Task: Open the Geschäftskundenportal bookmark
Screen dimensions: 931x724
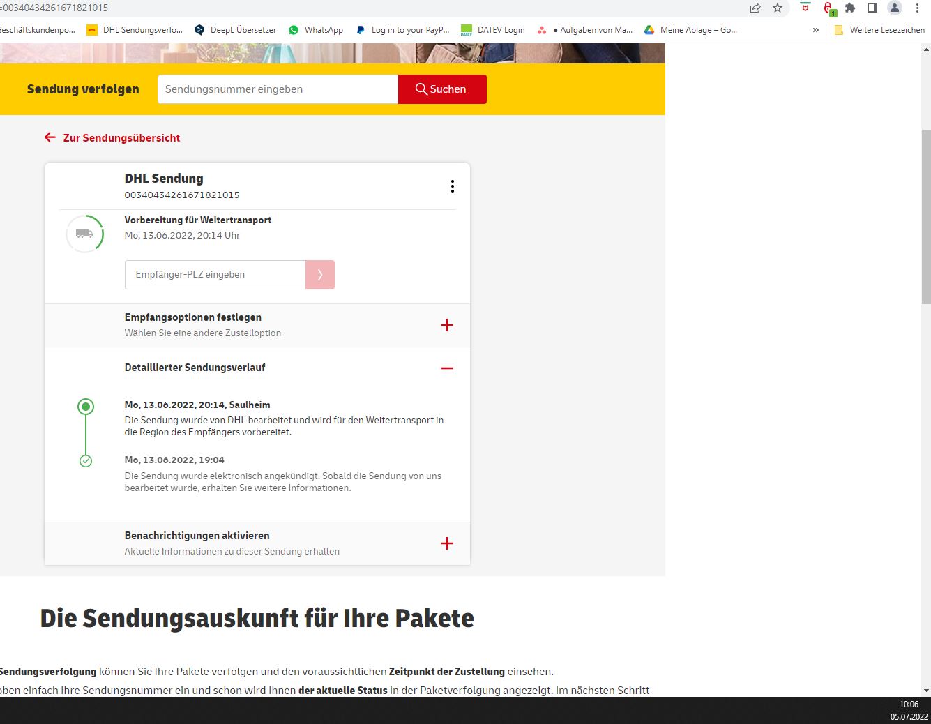Action: click(x=38, y=30)
